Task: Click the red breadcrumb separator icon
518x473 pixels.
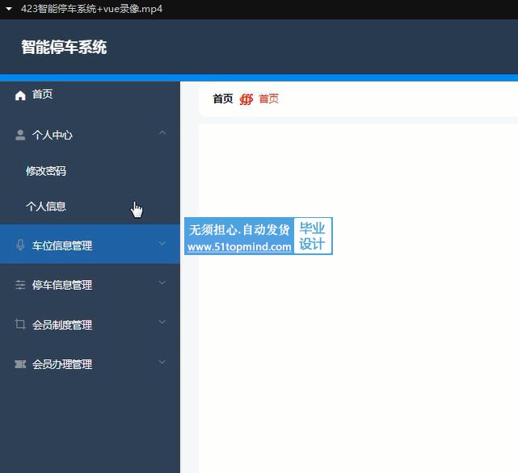Action: click(246, 99)
